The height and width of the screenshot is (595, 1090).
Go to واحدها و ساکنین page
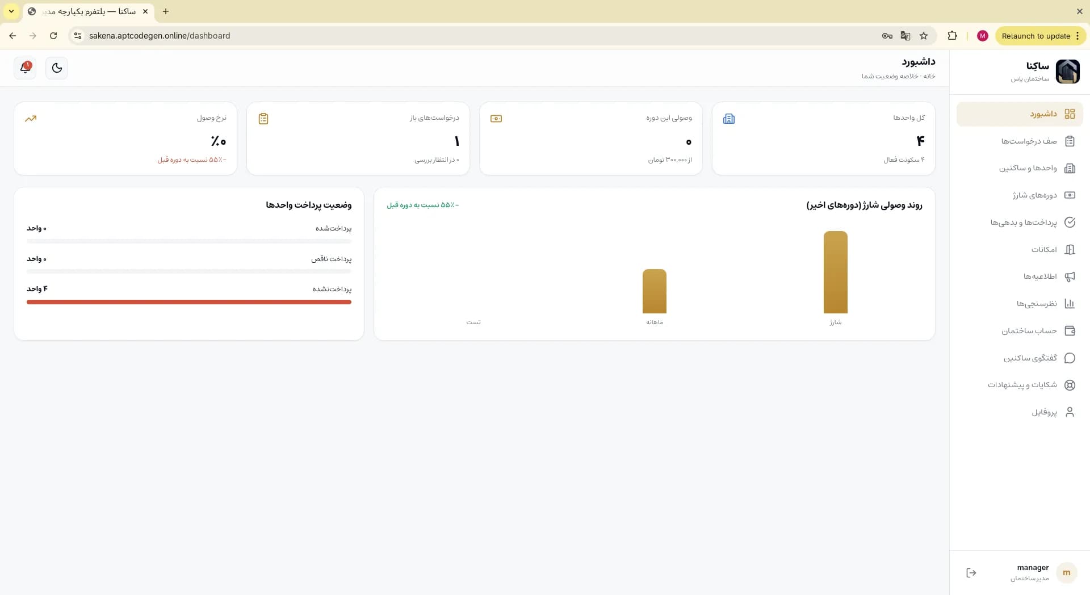[1020, 168]
